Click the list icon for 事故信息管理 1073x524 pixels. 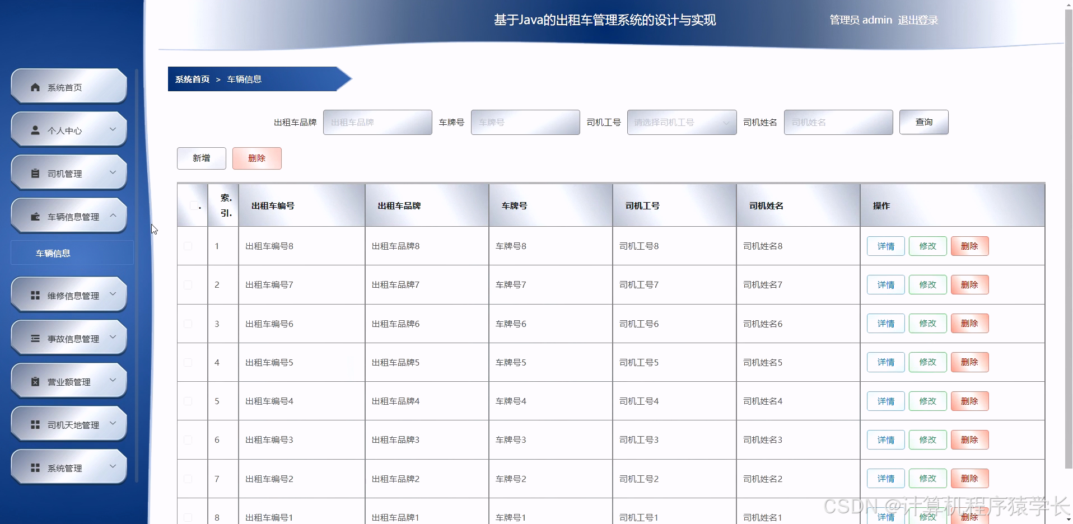(x=34, y=338)
